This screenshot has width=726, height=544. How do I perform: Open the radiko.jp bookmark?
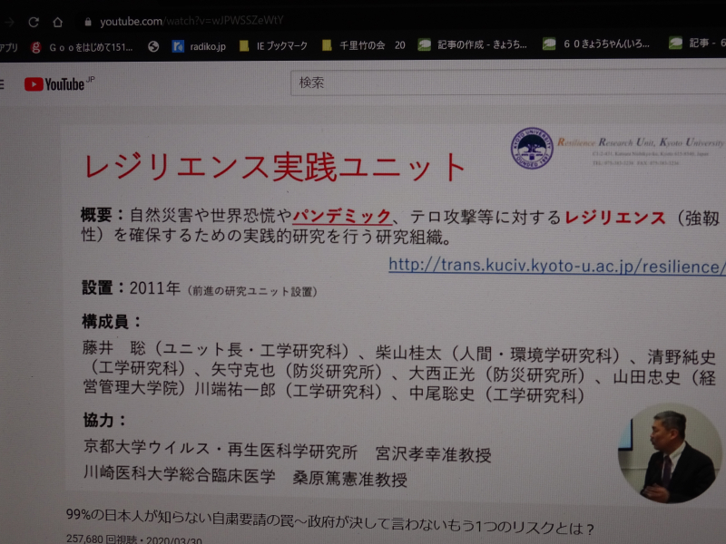pyautogui.click(x=199, y=46)
